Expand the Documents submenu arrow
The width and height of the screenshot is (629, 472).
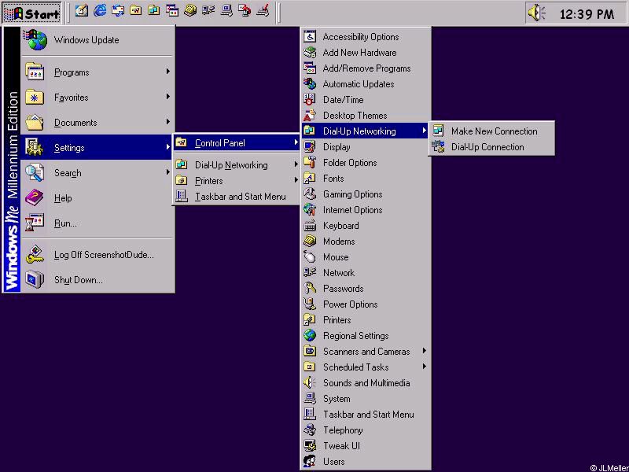point(168,122)
